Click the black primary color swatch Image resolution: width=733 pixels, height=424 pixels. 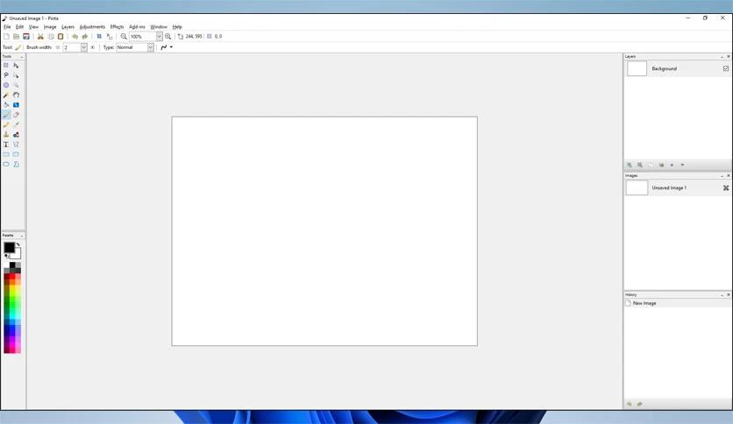pyautogui.click(x=9, y=248)
